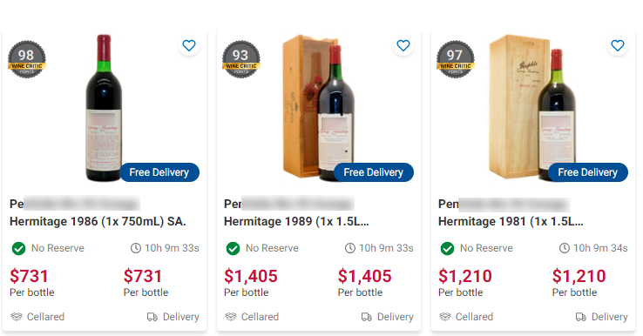The width and height of the screenshot is (643, 336).
Task: Add Hermitage 1981 to favorites via heart
Action: pyautogui.click(x=618, y=45)
